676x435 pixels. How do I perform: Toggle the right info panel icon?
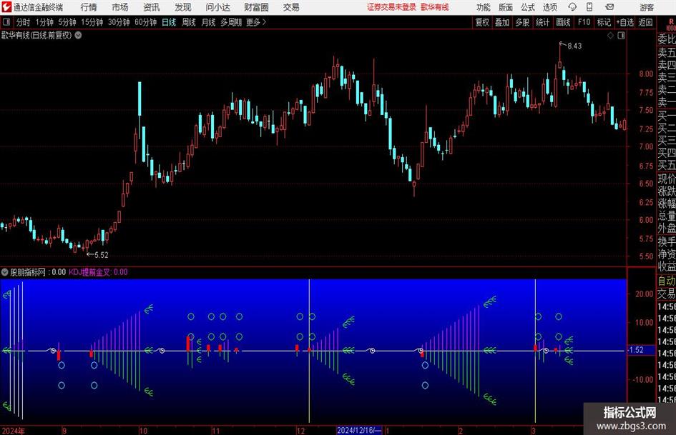pyautogui.click(x=621, y=36)
